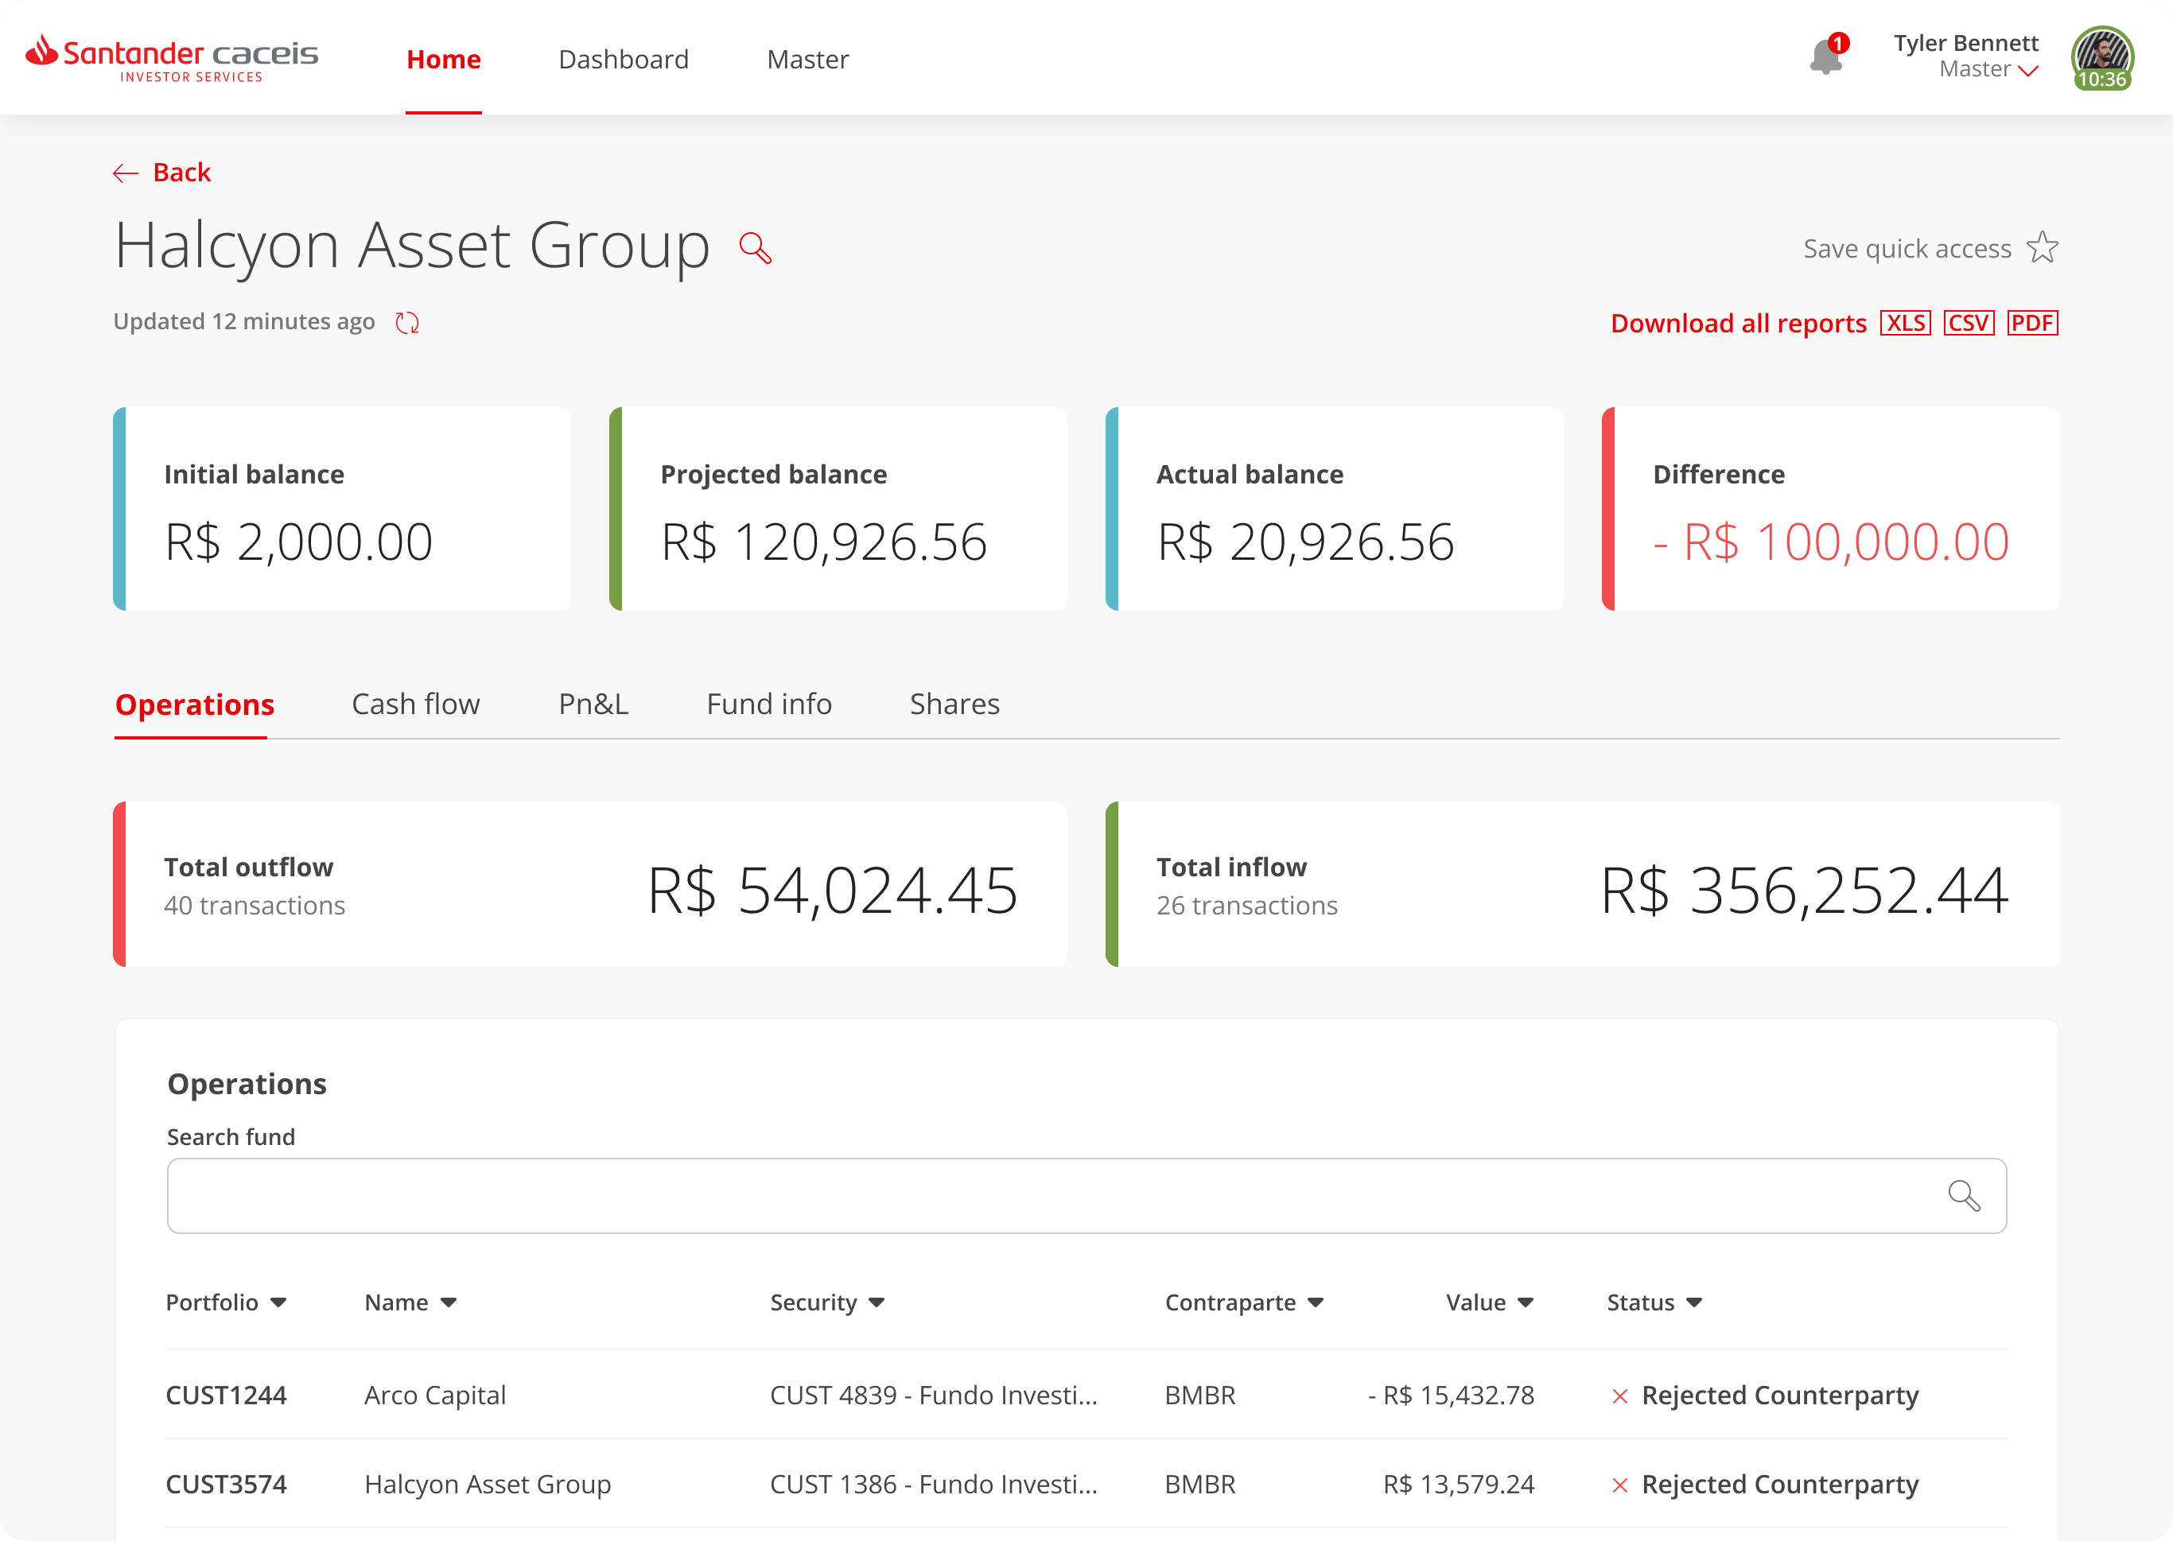The width and height of the screenshot is (2173, 1541).
Task: Click Tyler Bennett's avatar picture
Action: pos(2103,57)
